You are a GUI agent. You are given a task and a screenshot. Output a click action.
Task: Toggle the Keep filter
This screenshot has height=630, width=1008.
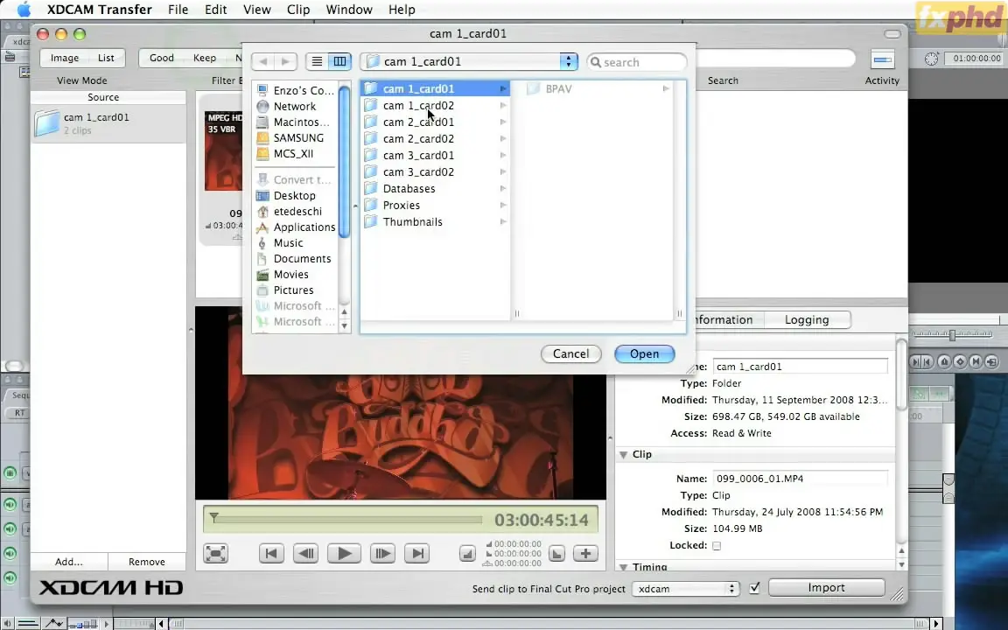(x=205, y=58)
